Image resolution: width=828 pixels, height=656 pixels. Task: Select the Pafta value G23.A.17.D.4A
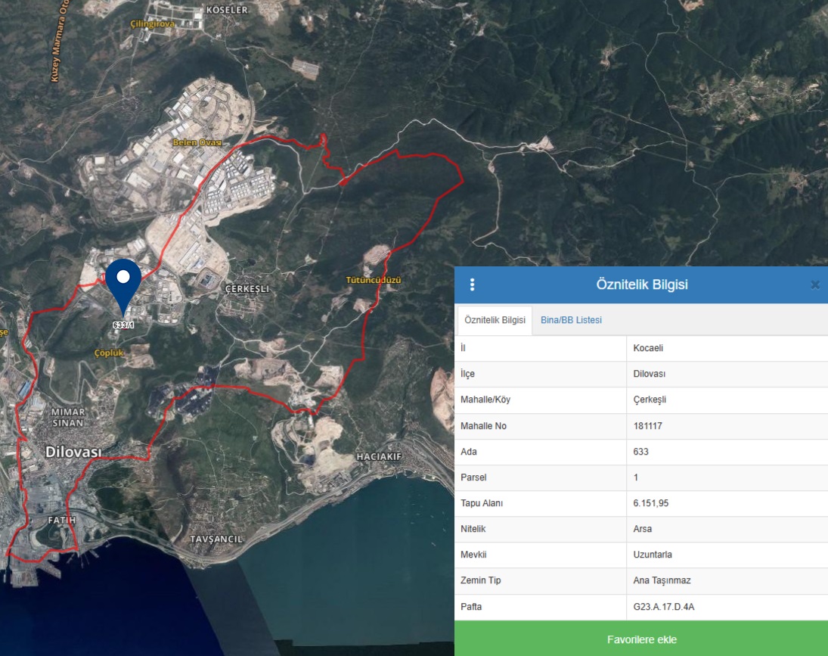click(x=663, y=606)
